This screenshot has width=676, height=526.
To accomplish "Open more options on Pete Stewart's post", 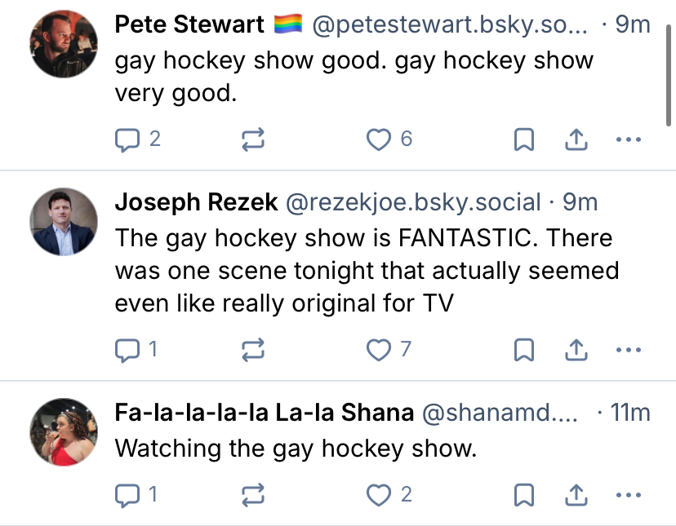I will tap(629, 140).
